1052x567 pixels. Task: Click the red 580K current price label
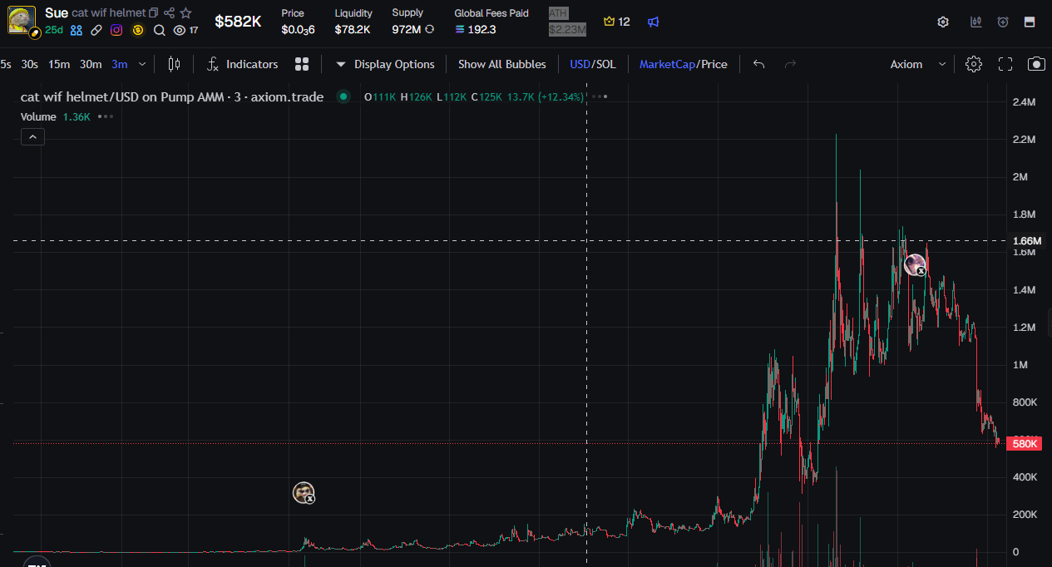coord(1024,444)
